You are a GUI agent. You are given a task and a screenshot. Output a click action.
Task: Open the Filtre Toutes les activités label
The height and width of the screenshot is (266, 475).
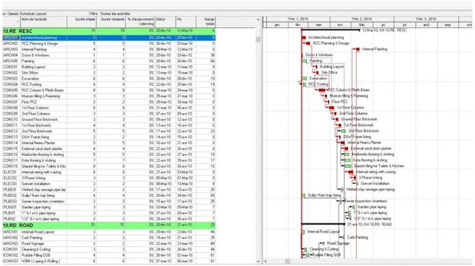(x=110, y=14)
